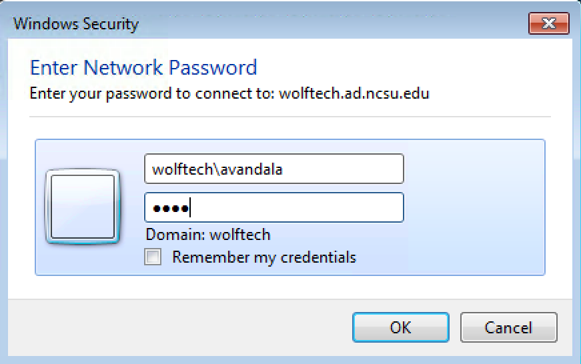Click the "Enter your password to connect to" text
Image resolution: width=581 pixels, height=364 pixels.
[x=152, y=94]
